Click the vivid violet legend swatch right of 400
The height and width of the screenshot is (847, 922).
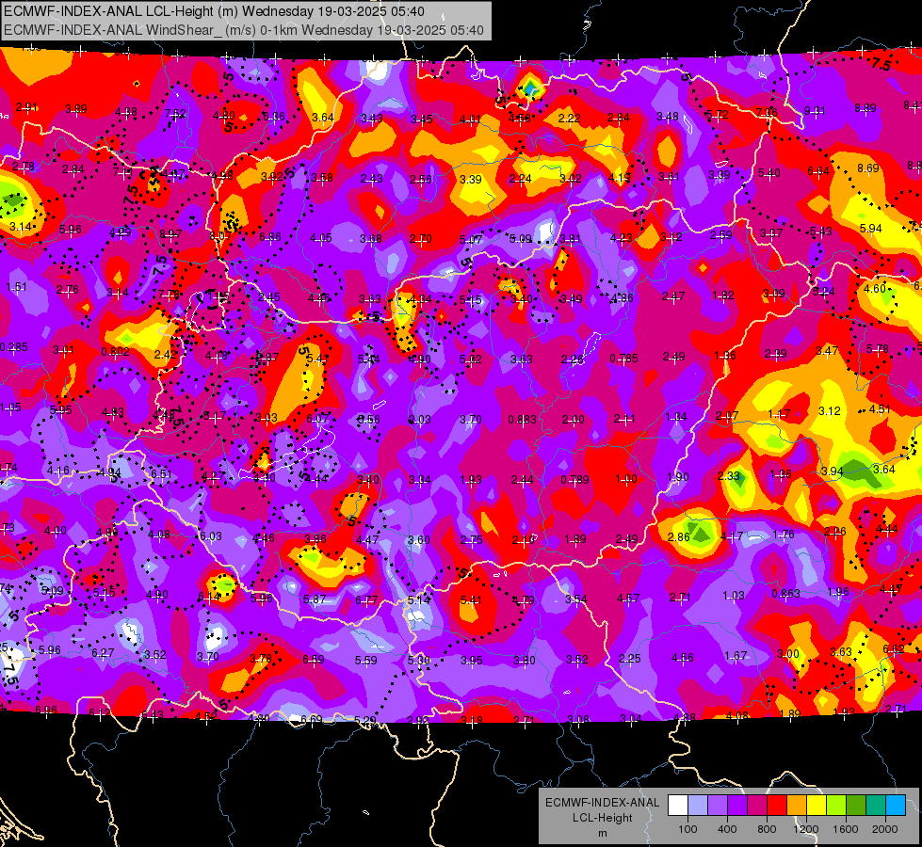[x=737, y=805]
